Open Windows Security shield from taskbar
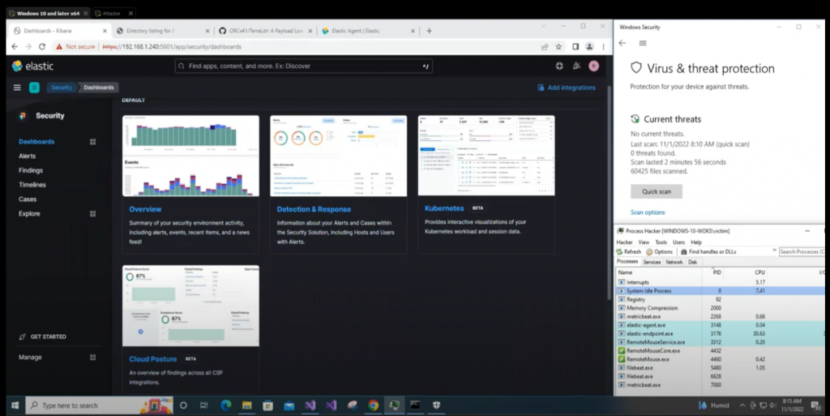 (436, 405)
